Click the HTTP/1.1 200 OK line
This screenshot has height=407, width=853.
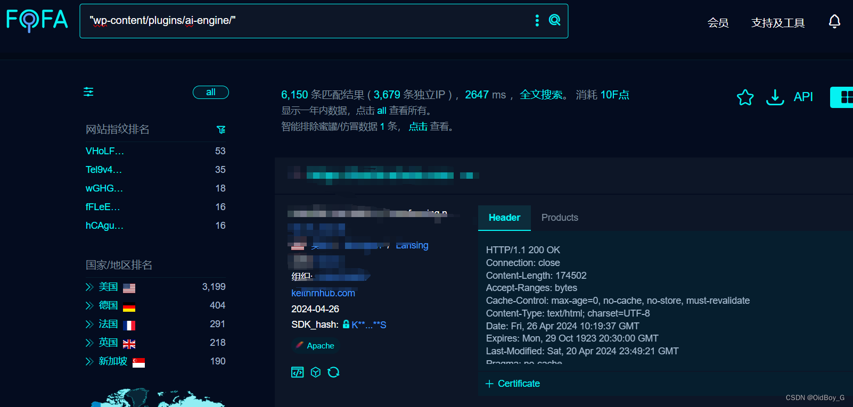point(523,250)
